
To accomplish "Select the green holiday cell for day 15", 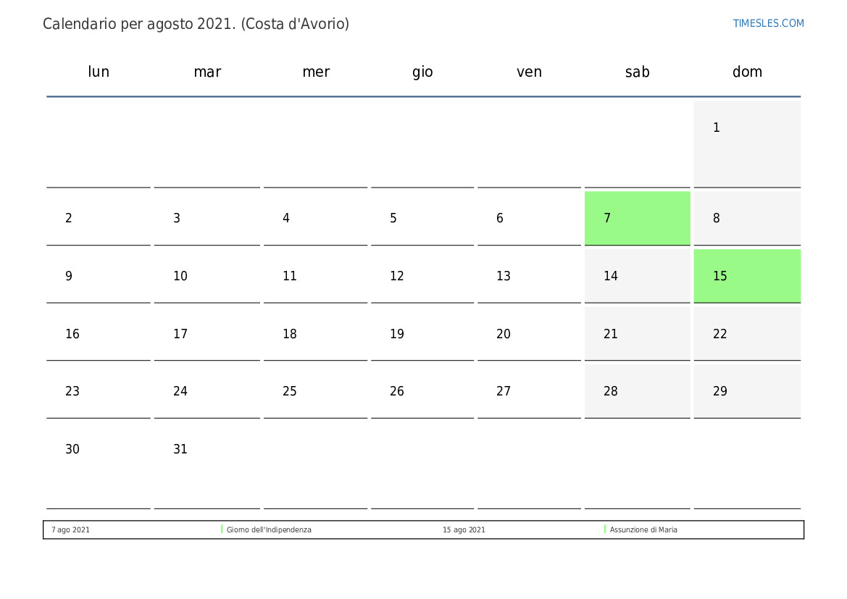I will (x=747, y=276).
